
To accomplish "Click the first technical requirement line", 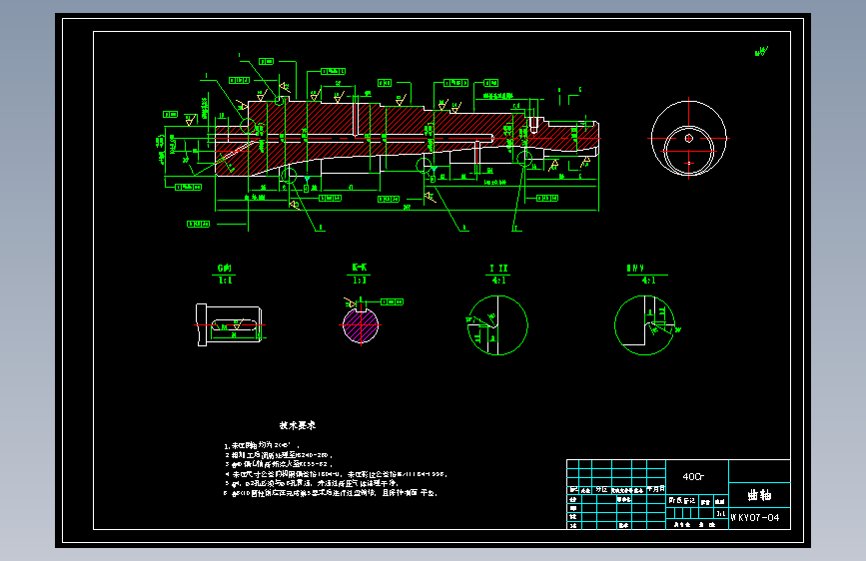I will pos(262,445).
